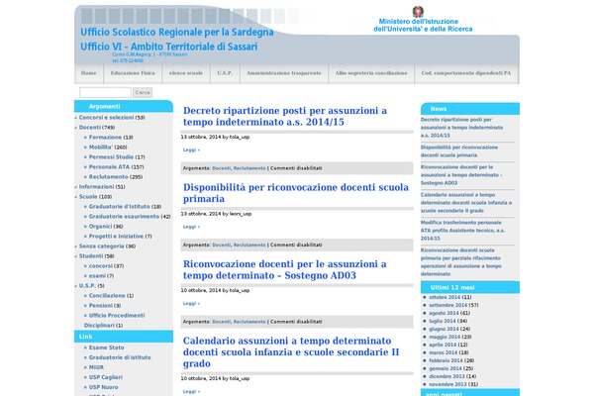The image size is (594, 396).
Task: Select the Formazione subcategory
Action: 105,138
